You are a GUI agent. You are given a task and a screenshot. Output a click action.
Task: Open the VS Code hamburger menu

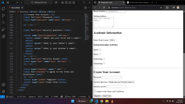coord(8,2)
